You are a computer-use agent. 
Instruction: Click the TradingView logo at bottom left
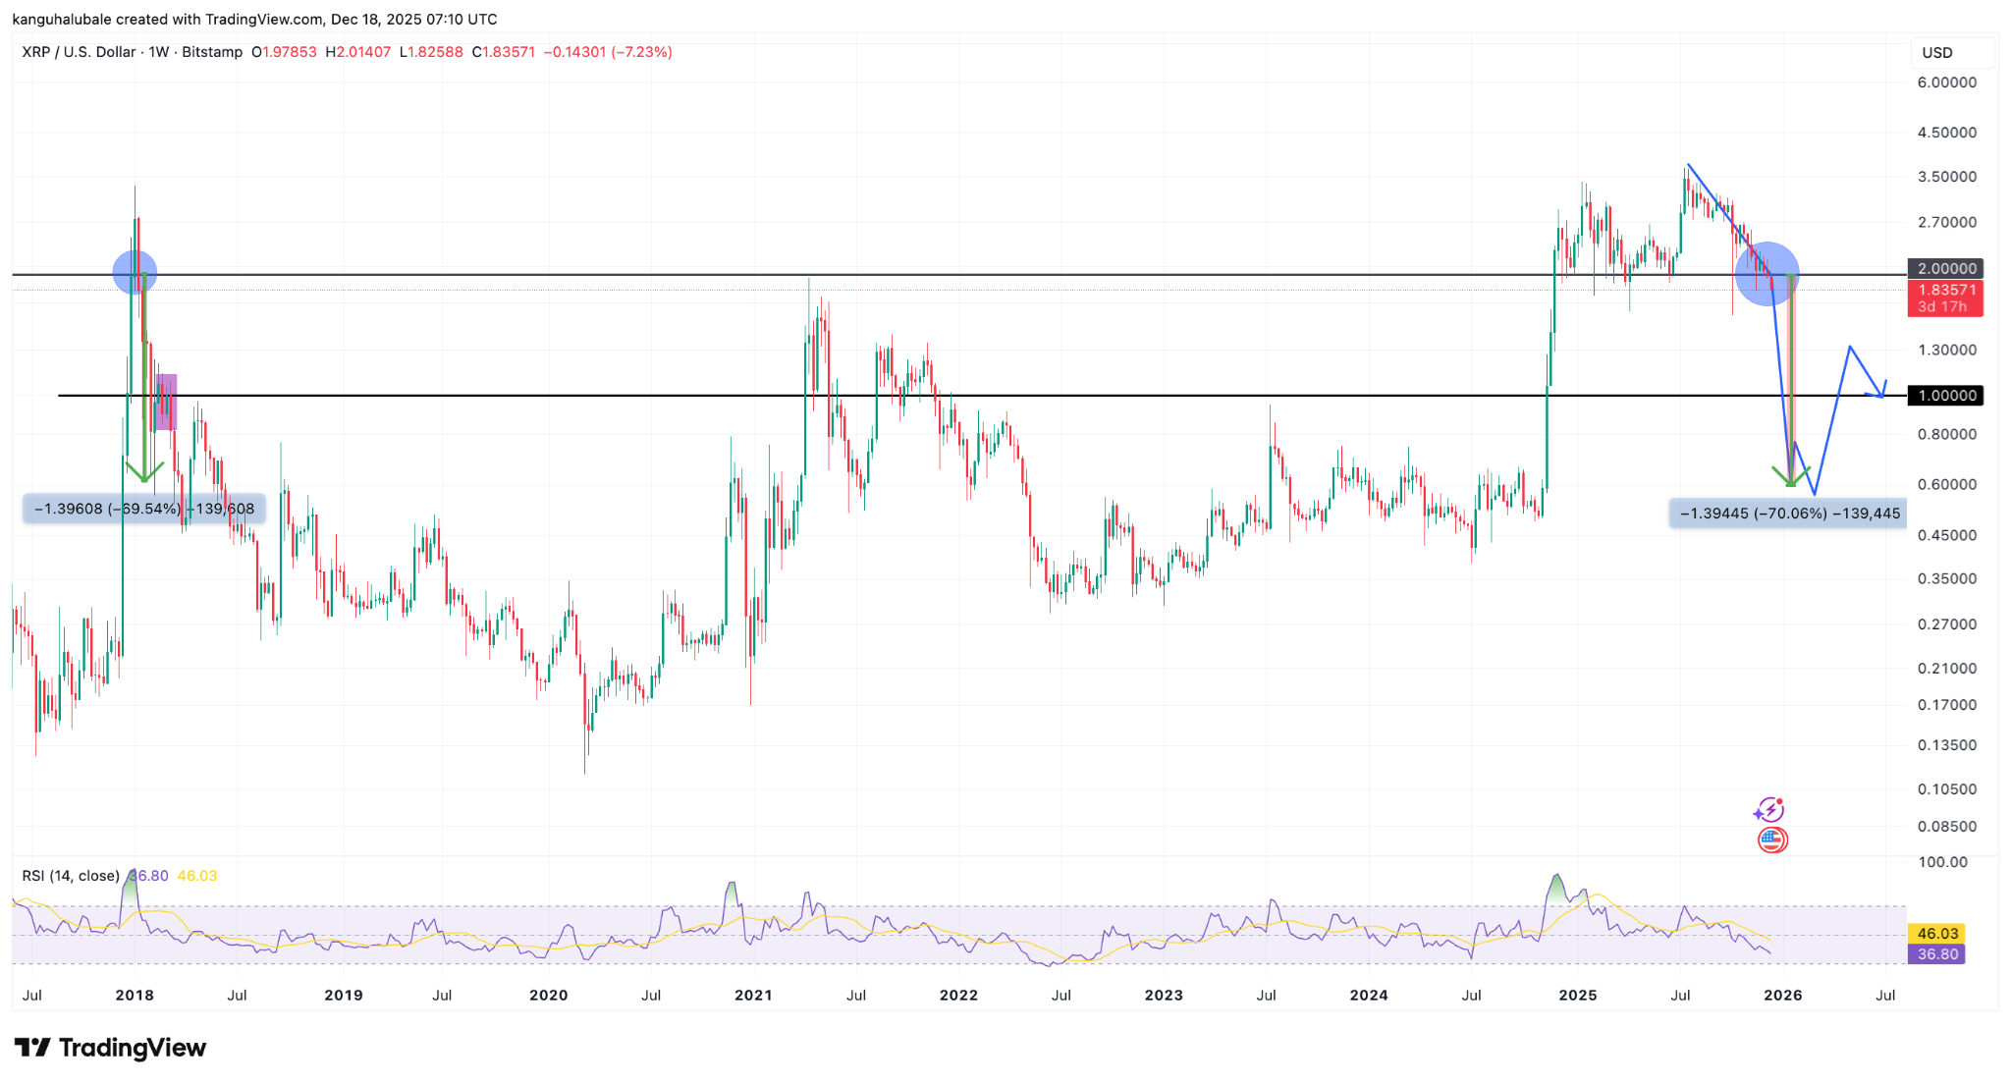[108, 1048]
